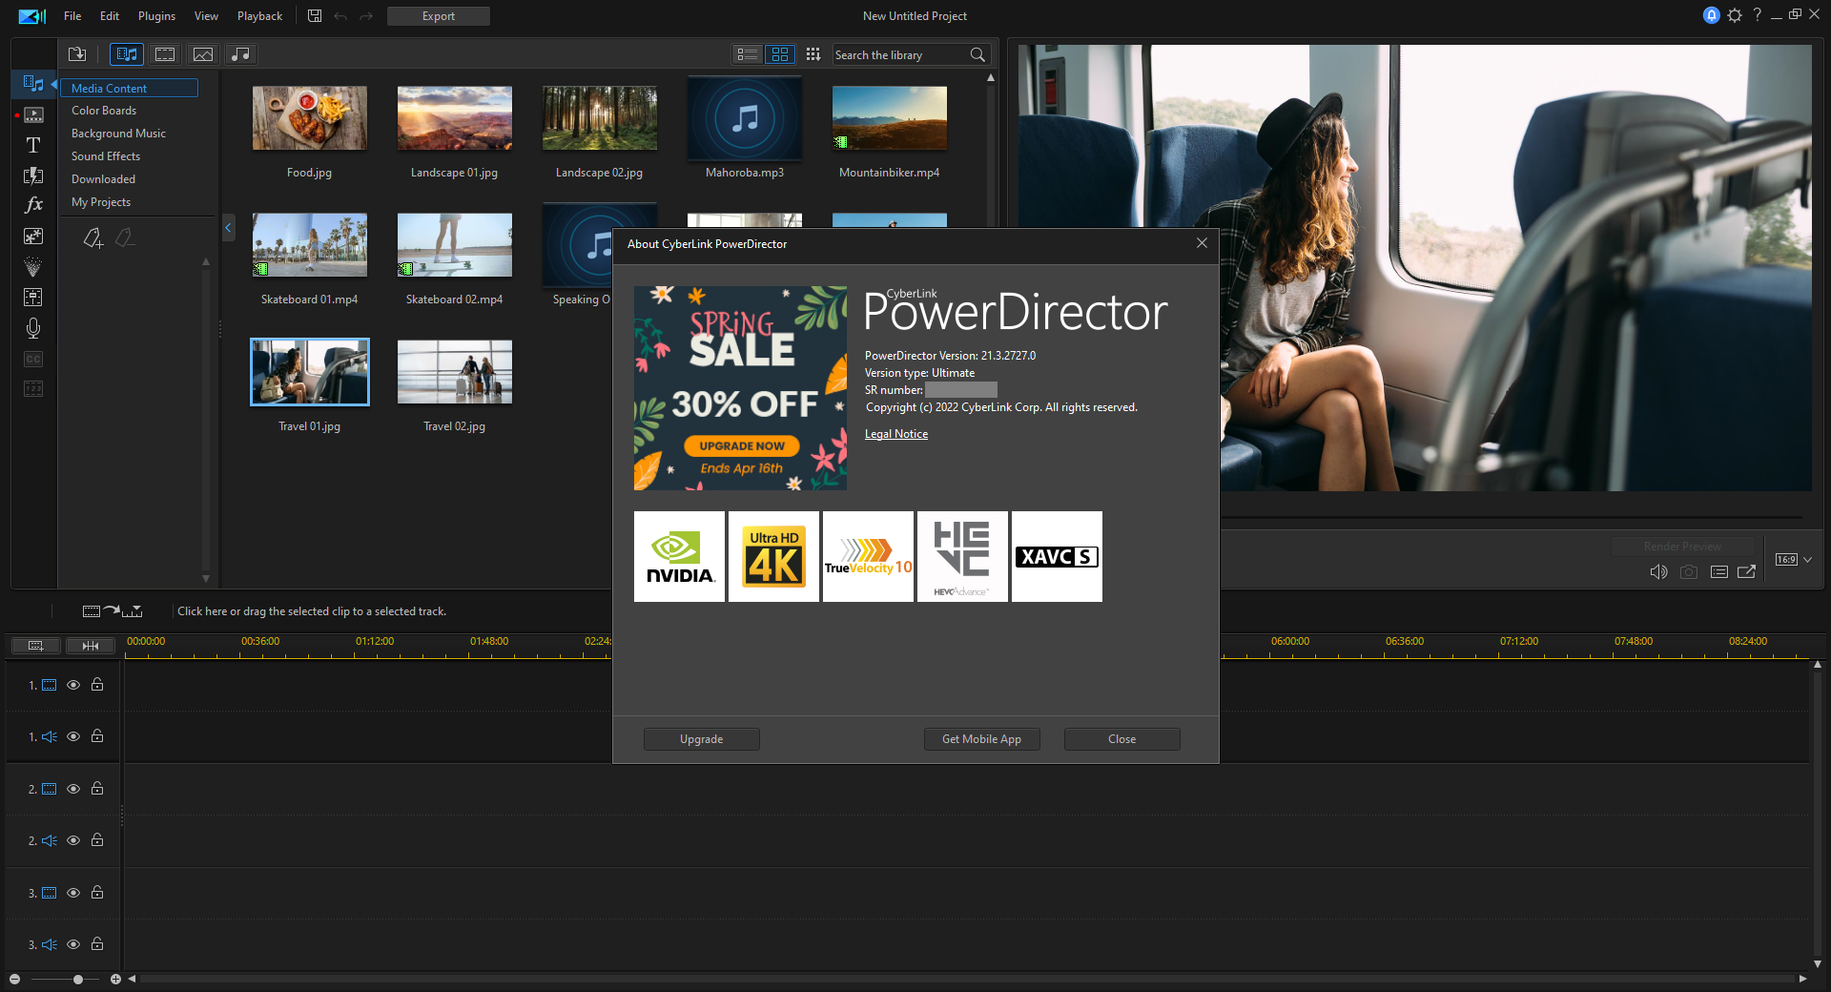The image size is (1831, 992).
Task: Open the File menu
Action: pos(72,16)
